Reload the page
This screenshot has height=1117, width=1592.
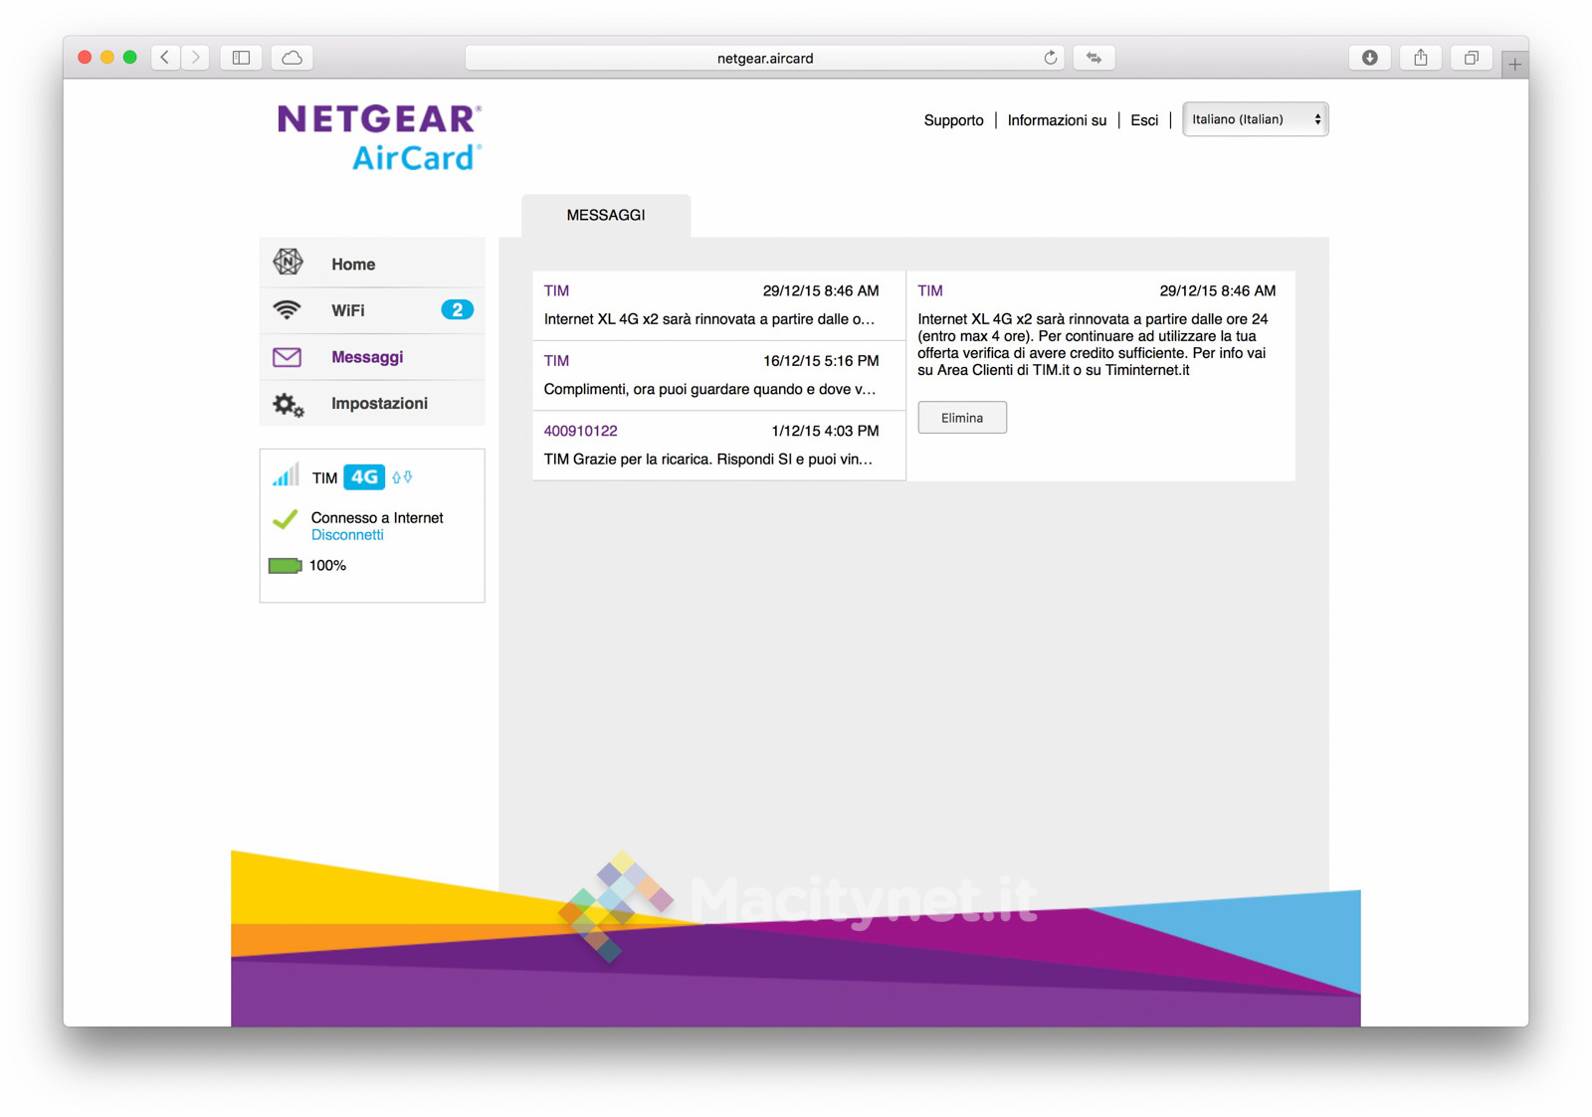pyautogui.click(x=1050, y=58)
